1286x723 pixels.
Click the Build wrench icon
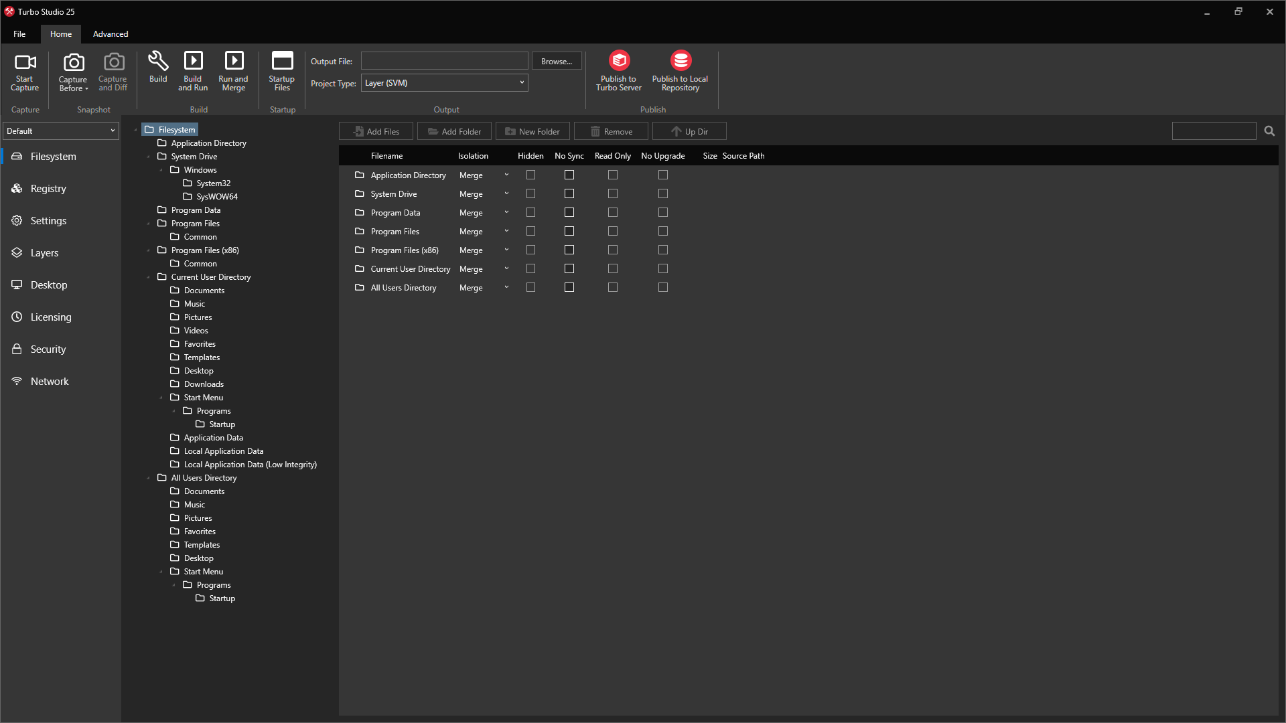click(x=158, y=61)
